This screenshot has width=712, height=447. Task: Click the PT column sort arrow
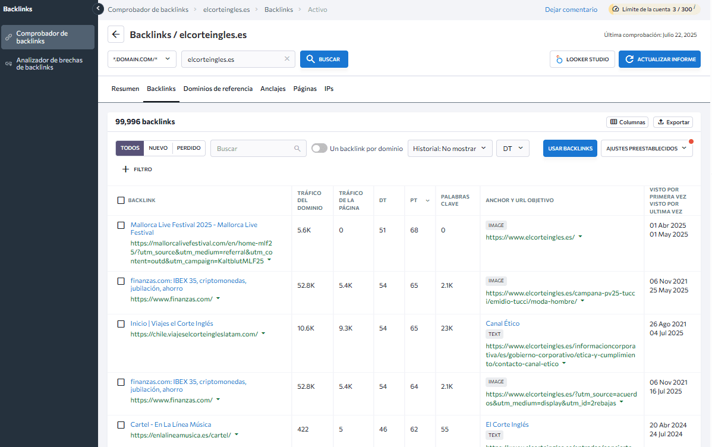click(x=427, y=200)
